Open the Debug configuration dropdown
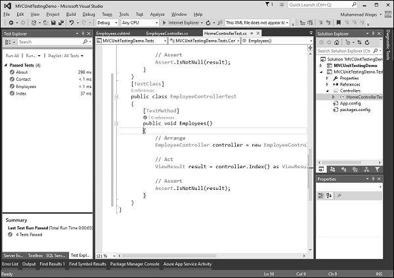394x278 pixels. tap(107, 22)
